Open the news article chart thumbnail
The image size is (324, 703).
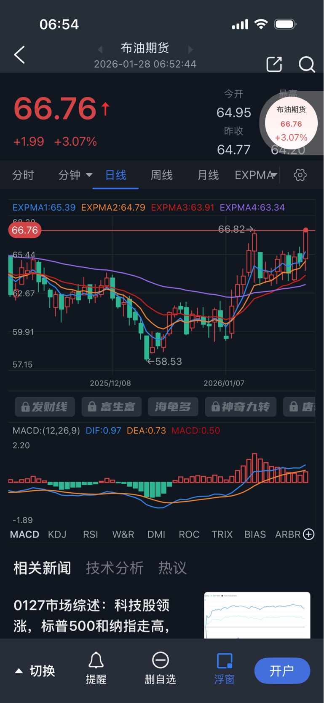257,615
